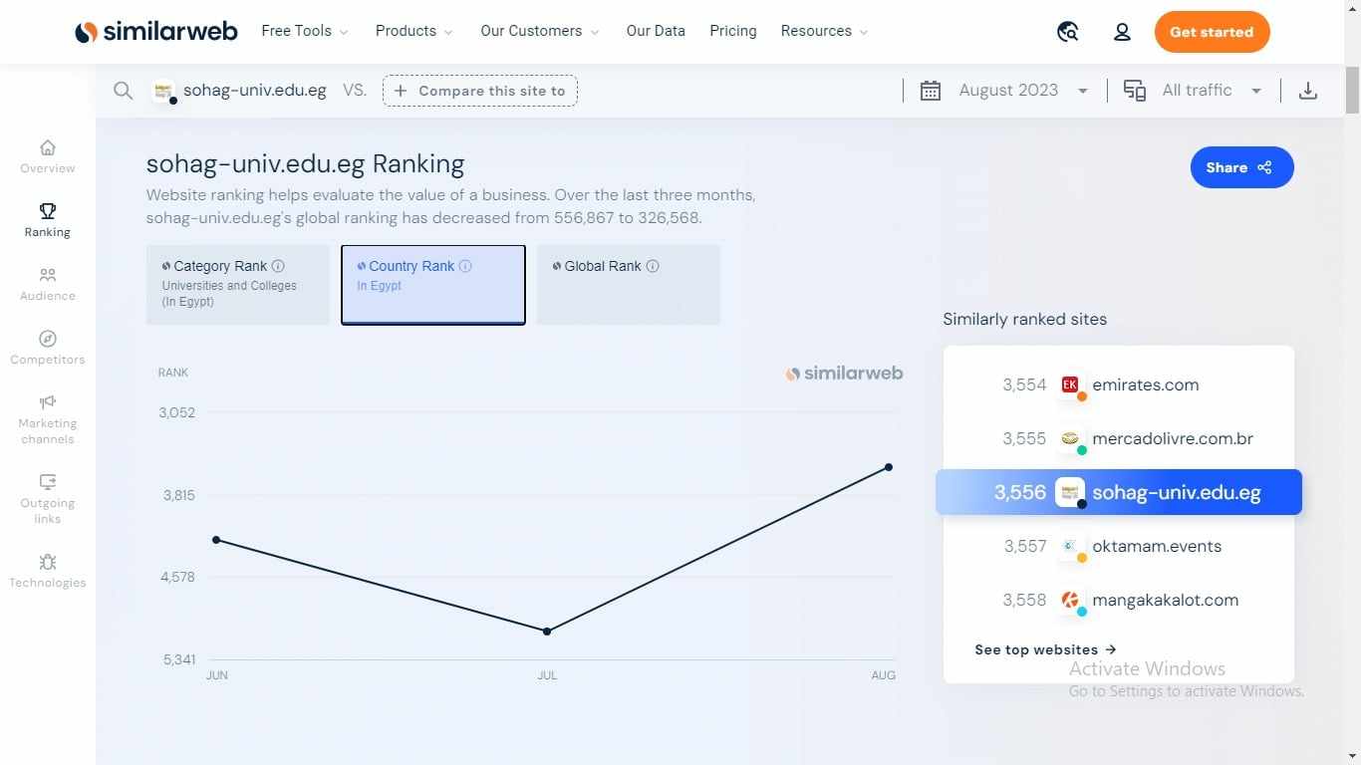Image resolution: width=1361 pixels, height=765 pixels.
Task: Switch to Category Rank tab
Action: tap(237, 284)
